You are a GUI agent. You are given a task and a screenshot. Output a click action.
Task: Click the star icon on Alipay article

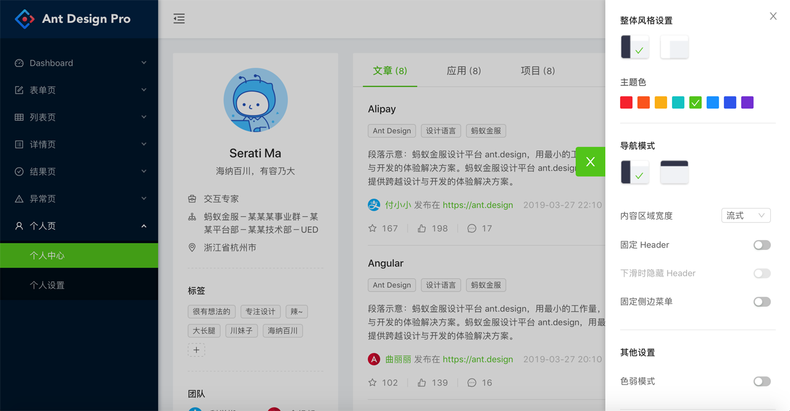[x=373, y=228]
